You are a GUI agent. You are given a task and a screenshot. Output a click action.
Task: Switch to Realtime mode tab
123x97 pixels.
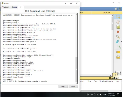tap(114, 78)
